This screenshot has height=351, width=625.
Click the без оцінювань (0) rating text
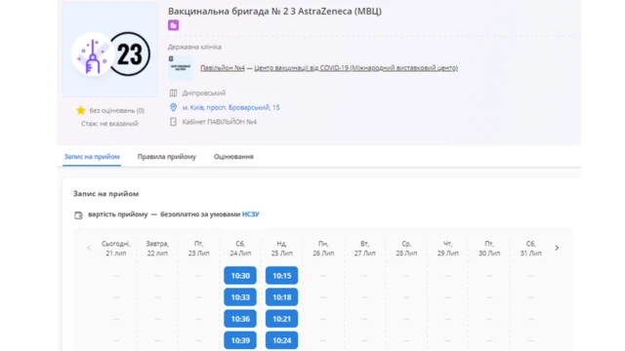117,110
